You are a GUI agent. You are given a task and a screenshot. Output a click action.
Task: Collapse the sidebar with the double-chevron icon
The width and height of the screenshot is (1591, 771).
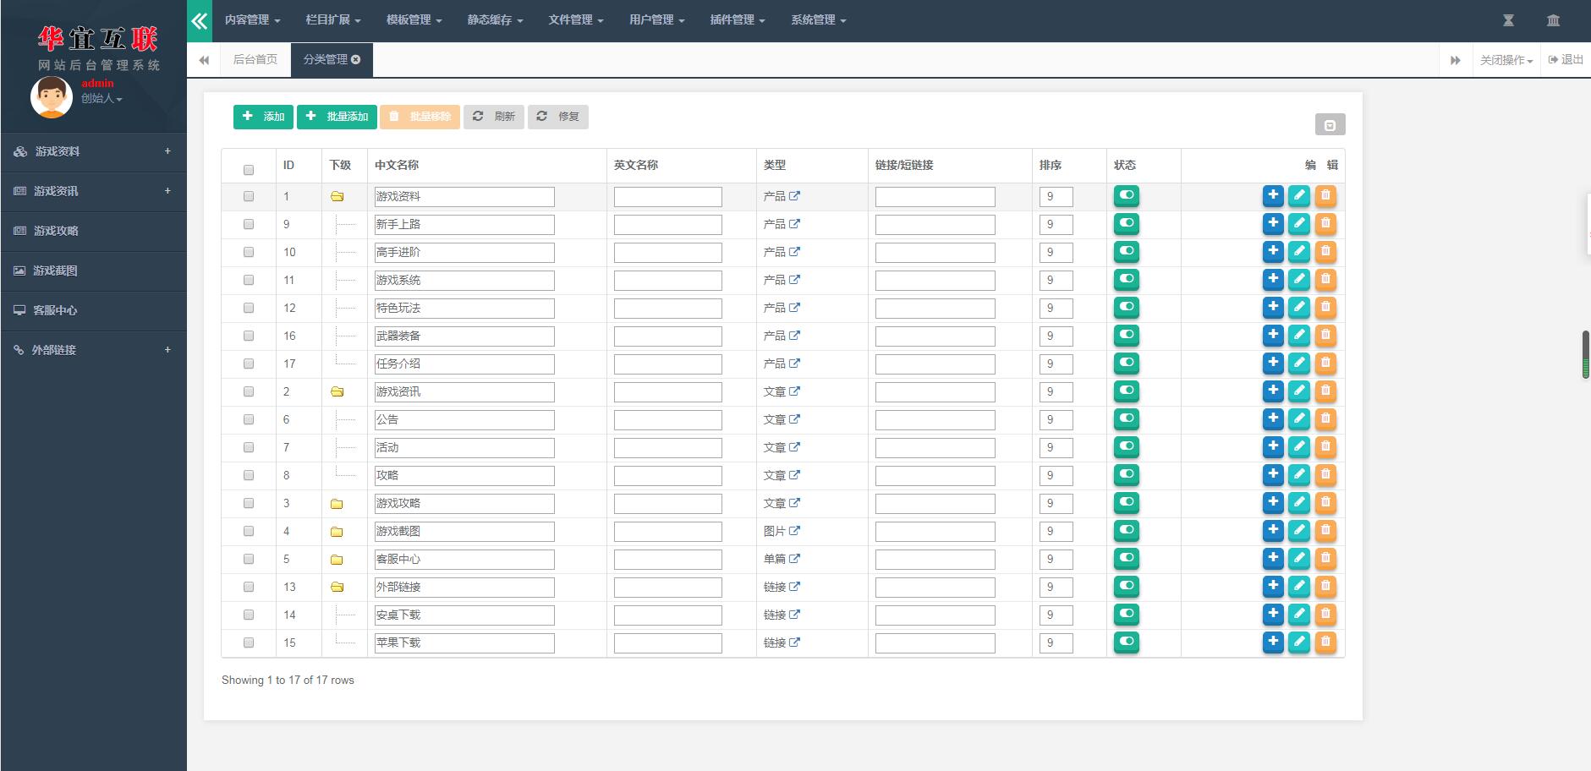pos(200,21)
